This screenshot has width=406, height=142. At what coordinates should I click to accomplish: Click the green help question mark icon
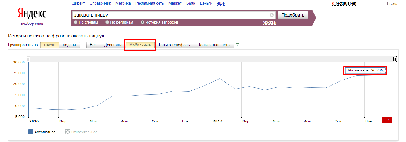pyautogui.click(x=238, y=45)
